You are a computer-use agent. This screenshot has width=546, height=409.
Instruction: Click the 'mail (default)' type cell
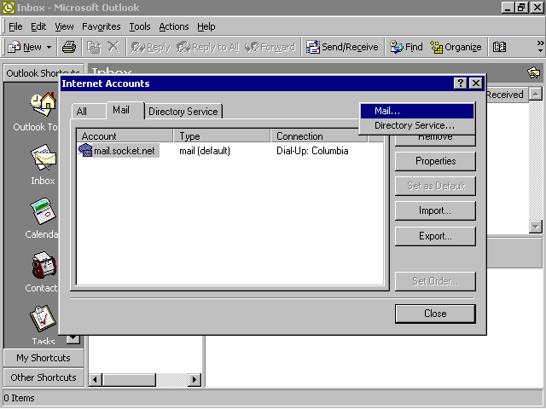click(x=205, y=151)
